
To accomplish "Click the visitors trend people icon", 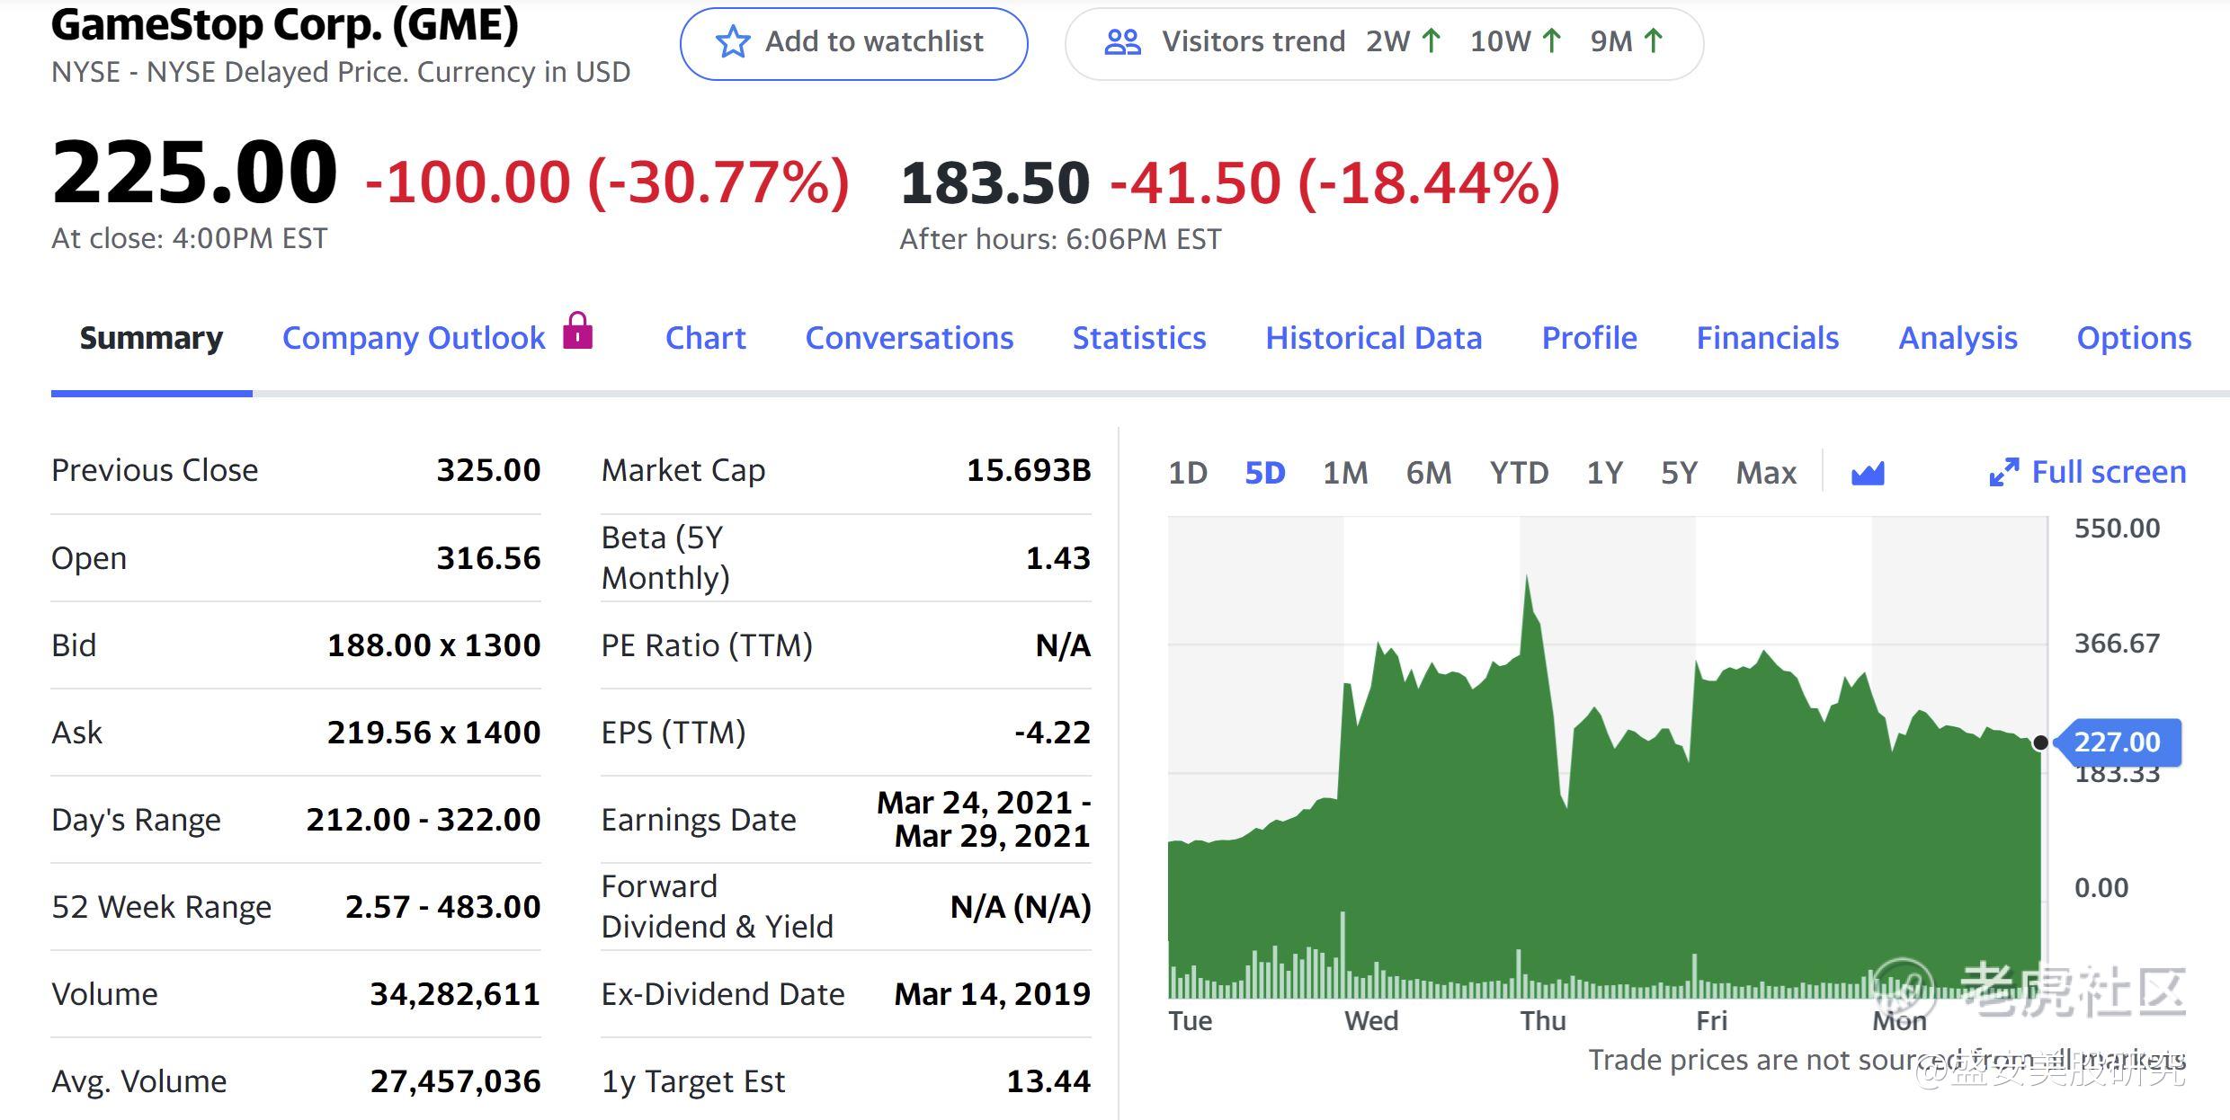I will coord(1122,42).
